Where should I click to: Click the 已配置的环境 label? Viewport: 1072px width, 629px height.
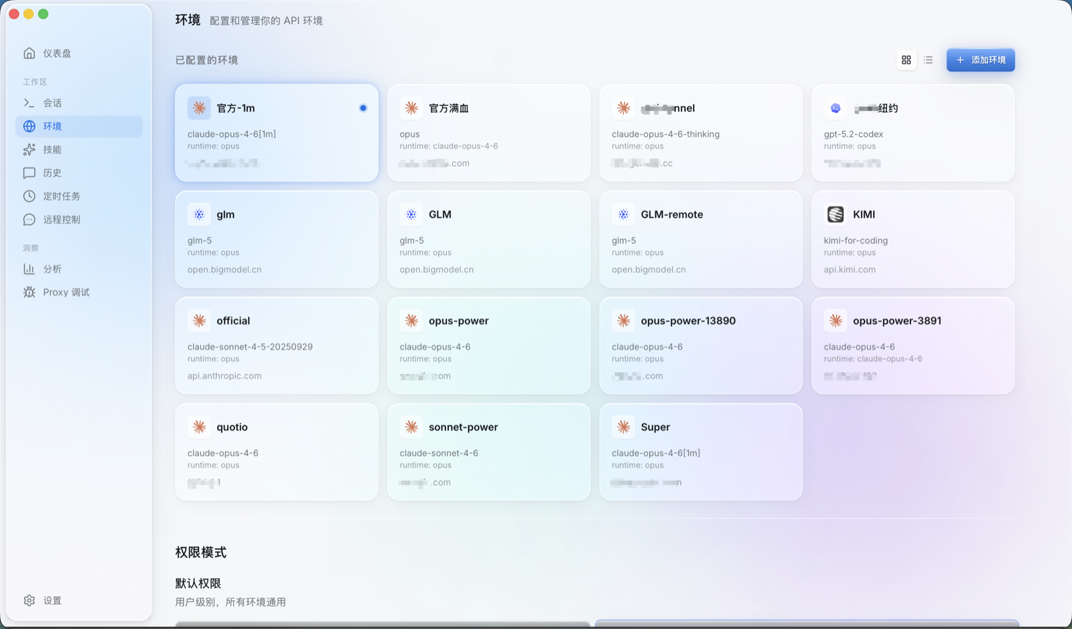tap(206, 60)
